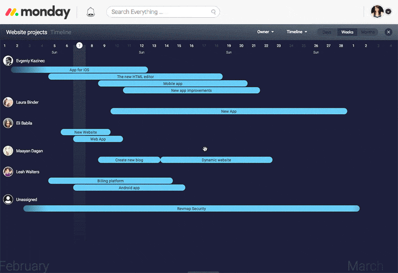This screenshot has width=398, height=273.
Task: Switch to Weeks view
Action: 347,32
